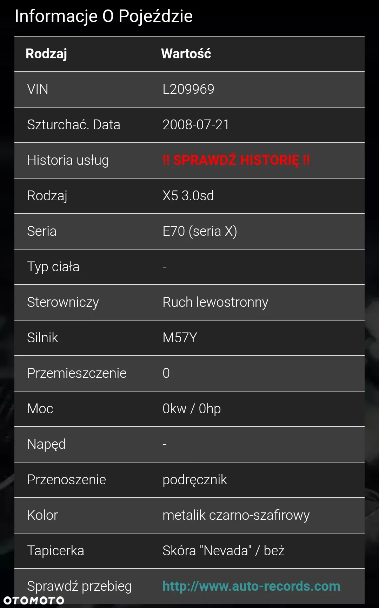
Task: Click the red SPRAWDŹ HISTORIĘ link
Action: (236, 160)
